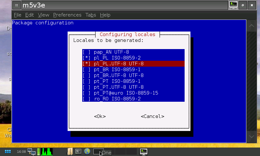Open the Tabs menu
The height and width of the screenshot is (156, 260).
click(x=91, y=15)
